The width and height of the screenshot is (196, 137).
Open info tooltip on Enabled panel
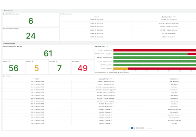[x=9, y=61]
